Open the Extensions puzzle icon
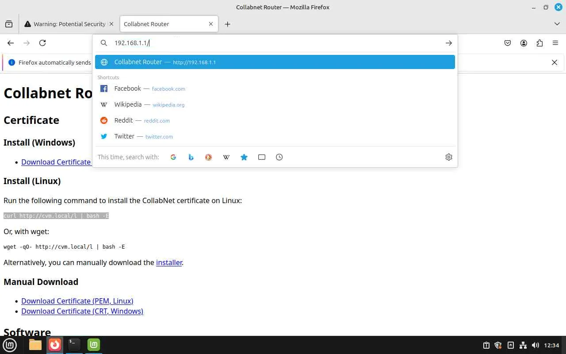566x354 pixels. (539, 43)
